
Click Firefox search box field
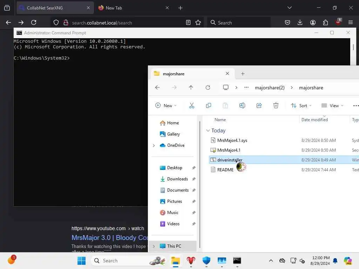point(239,23)
